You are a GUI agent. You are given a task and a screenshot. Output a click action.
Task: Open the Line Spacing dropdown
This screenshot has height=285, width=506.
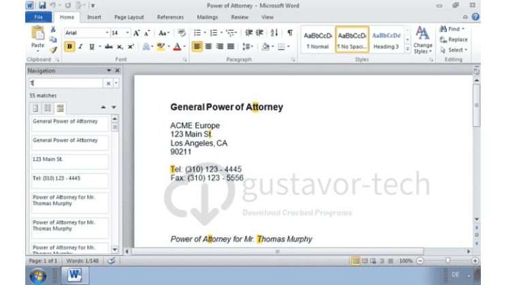coord(247,46)
